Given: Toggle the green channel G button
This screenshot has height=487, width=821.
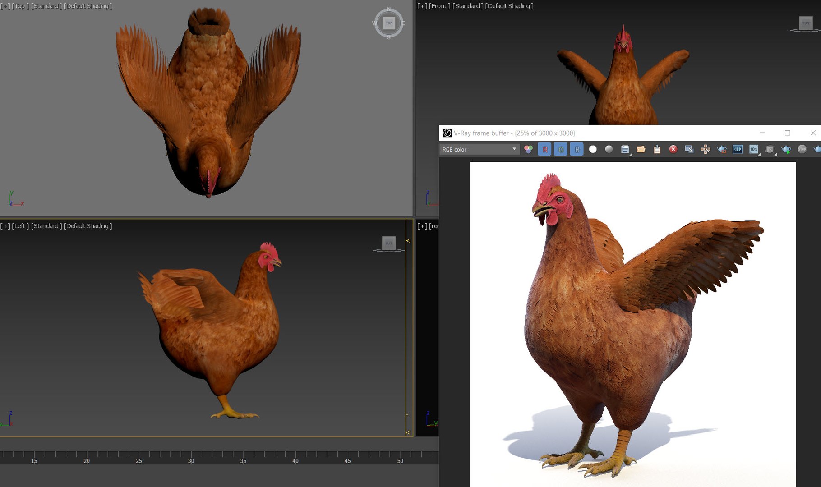Looking at the screenshot, I should click(561, 149).
